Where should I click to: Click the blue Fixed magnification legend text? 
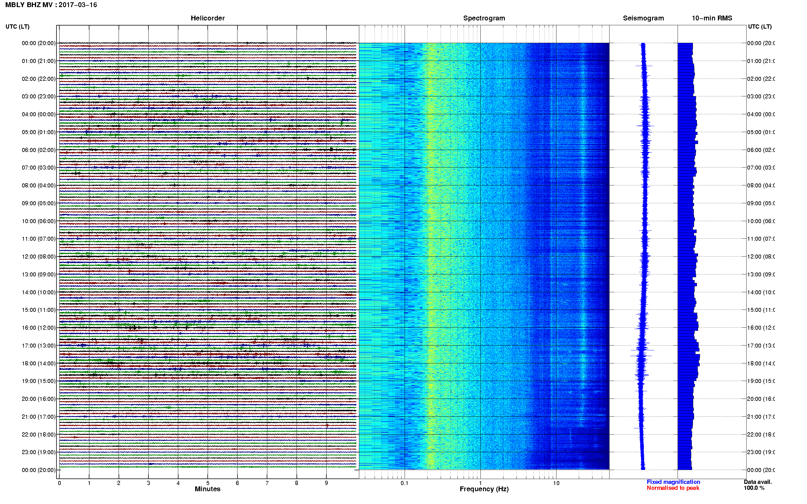click(673, 482)
